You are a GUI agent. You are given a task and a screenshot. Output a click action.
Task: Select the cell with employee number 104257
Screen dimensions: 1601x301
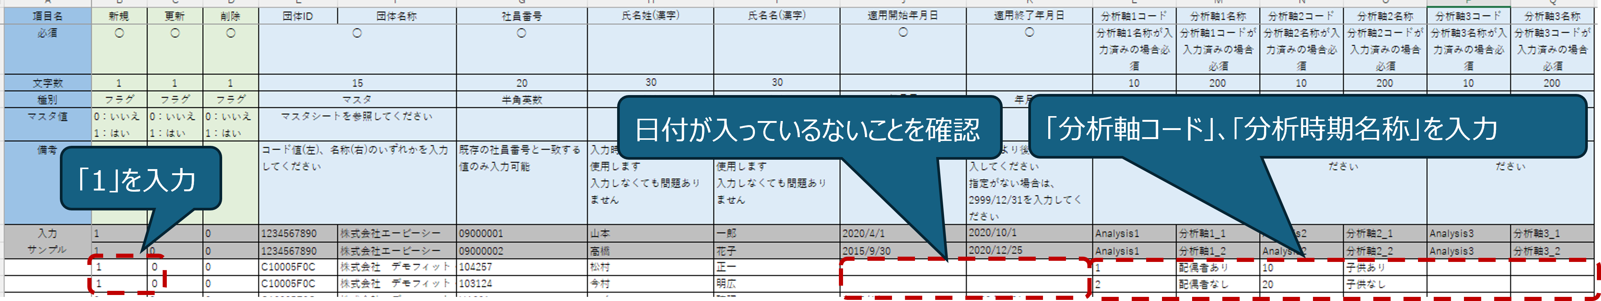click(x=521, y=267)
